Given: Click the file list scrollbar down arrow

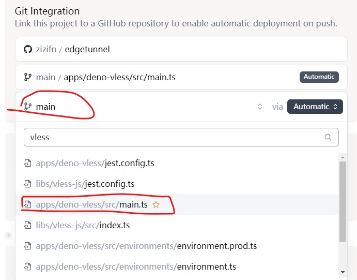Looking at the screenshot, I should click(342, 272).
